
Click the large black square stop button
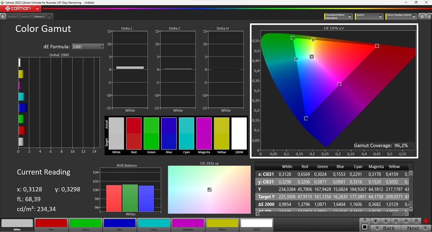point(365,227)
